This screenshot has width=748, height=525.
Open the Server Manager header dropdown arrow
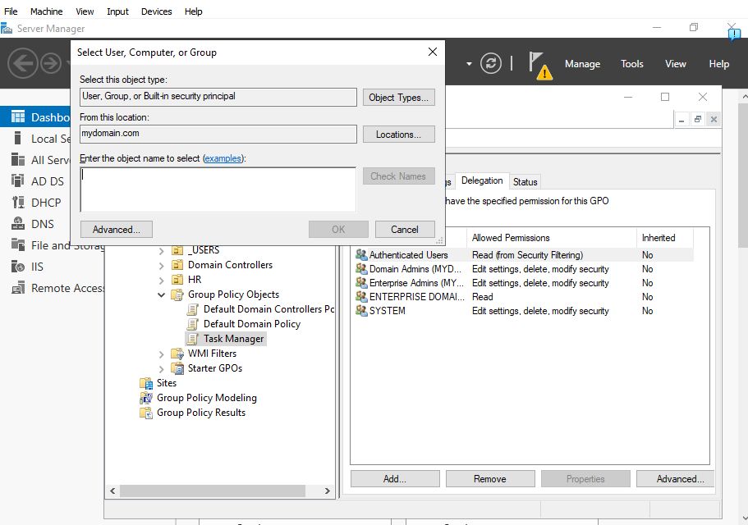(469, 63)
